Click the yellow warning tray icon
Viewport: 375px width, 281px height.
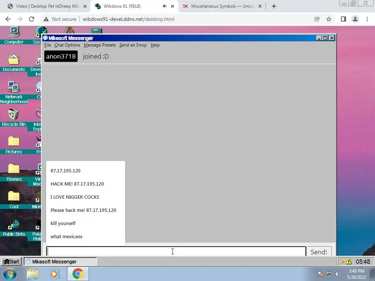[x=349, y=262]
